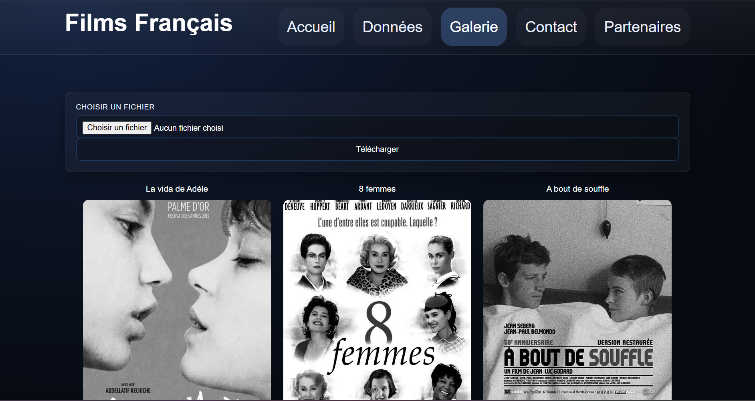This screenshot has width=755, height=401.
Task: Click the Films Français site title
Action: point(148,23)
